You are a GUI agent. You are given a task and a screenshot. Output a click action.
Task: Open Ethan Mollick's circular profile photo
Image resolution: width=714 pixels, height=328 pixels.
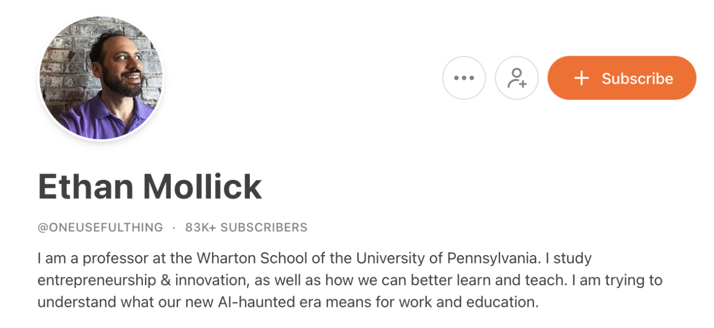(x=101, y=77)
